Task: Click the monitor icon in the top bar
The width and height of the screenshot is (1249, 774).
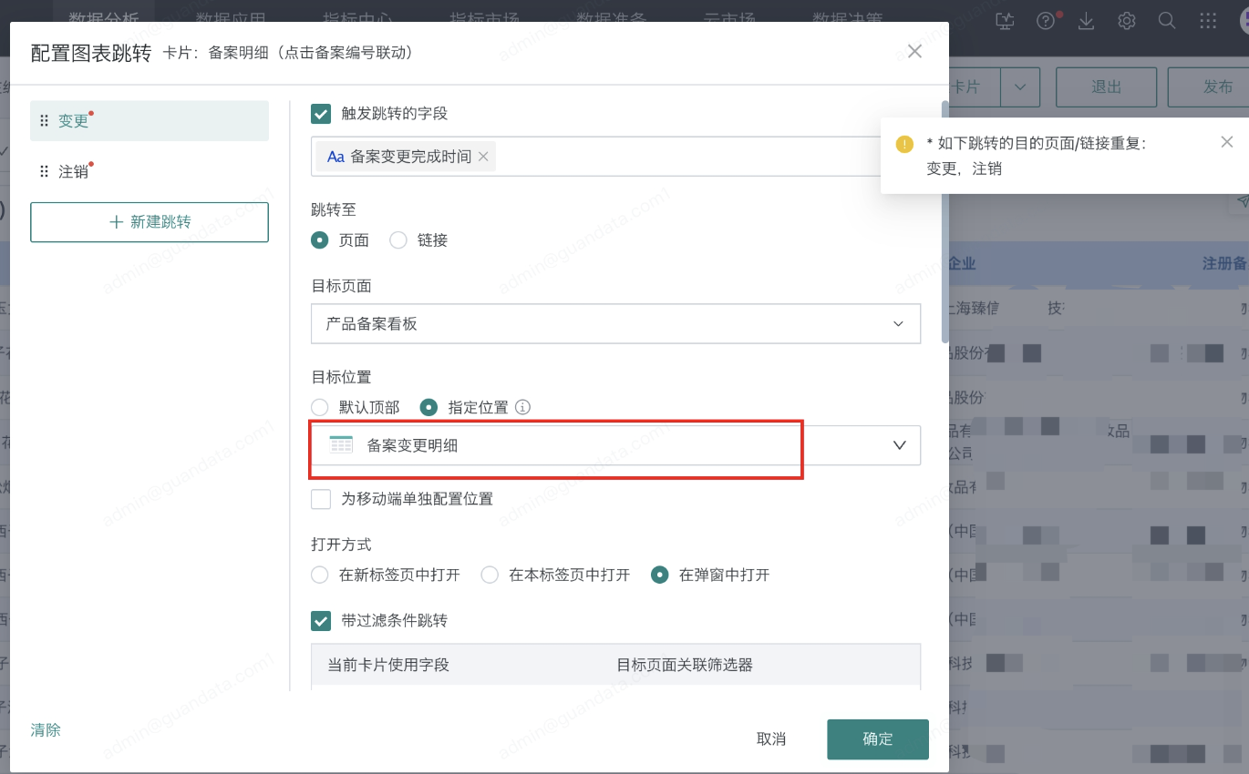Action: (x=1006, y=20)
